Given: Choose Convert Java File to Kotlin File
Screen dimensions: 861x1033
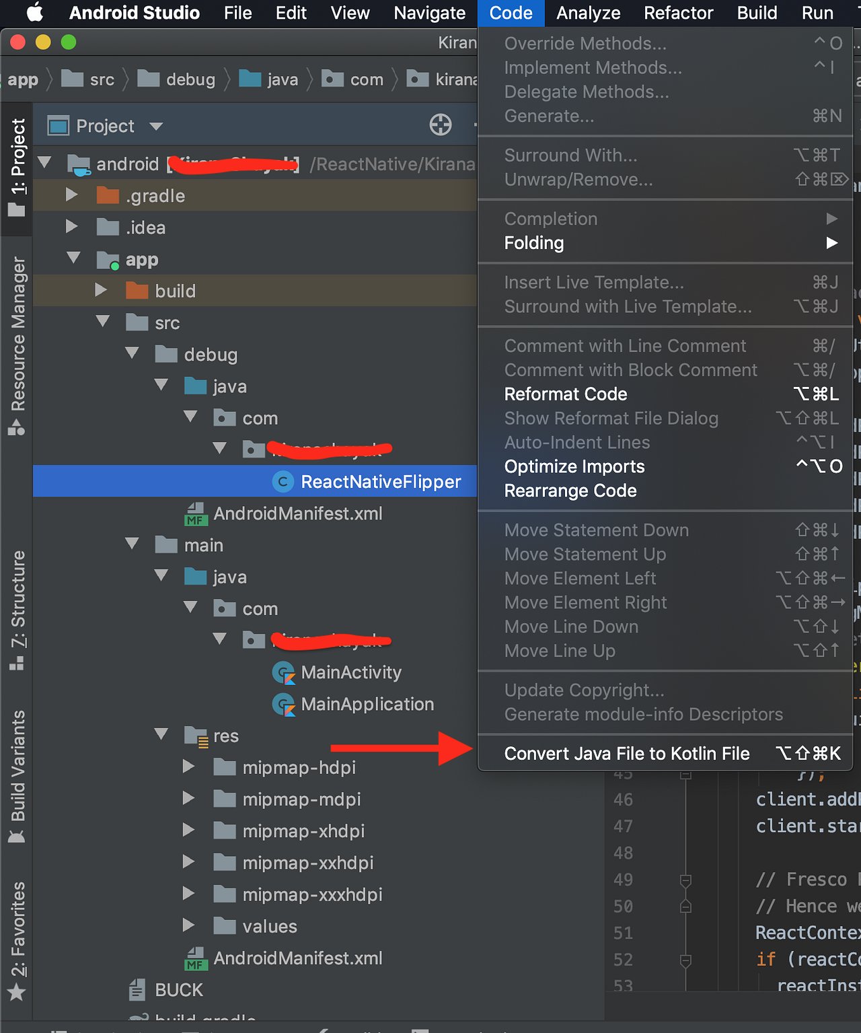Looking at the screenshot, I should [x=626, y=753].
